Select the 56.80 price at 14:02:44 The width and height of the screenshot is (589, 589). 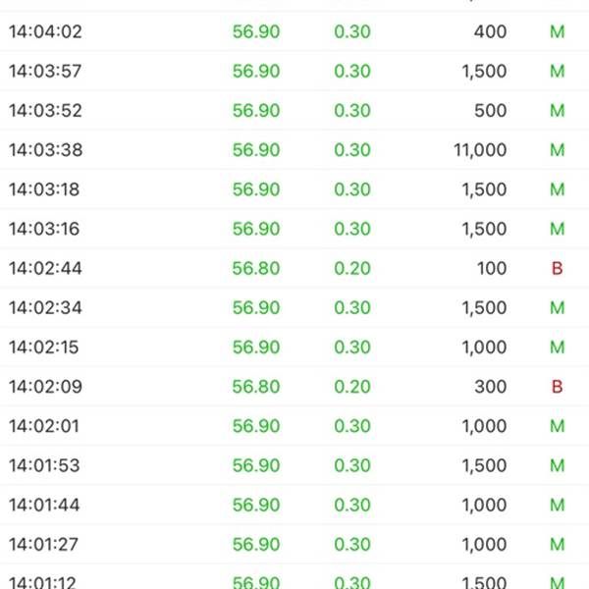(256, 268)
